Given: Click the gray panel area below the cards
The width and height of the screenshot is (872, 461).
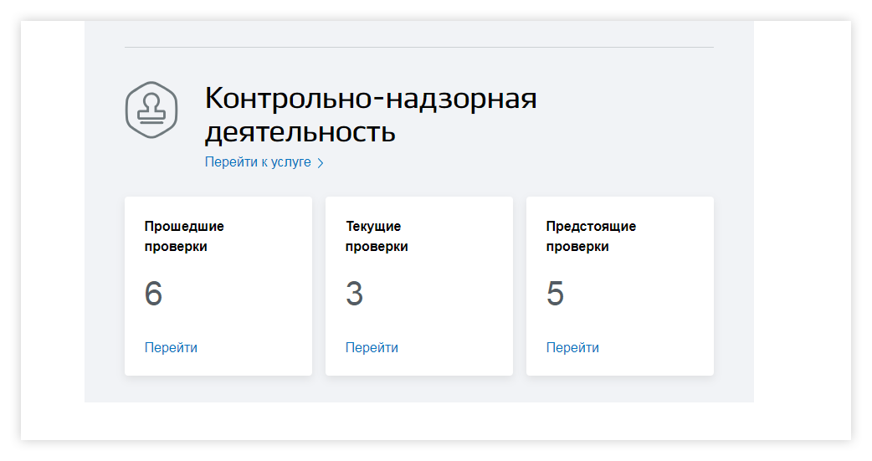Looking at the screenshot, I should click(418, 389).
